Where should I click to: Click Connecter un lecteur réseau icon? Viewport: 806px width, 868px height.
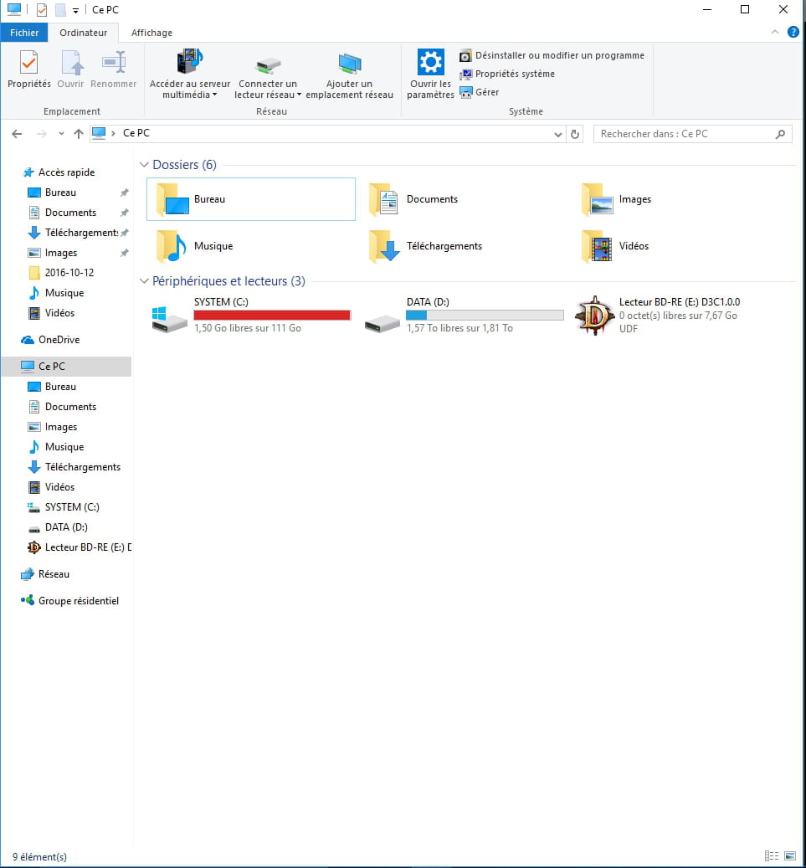[x=268, y=64]
